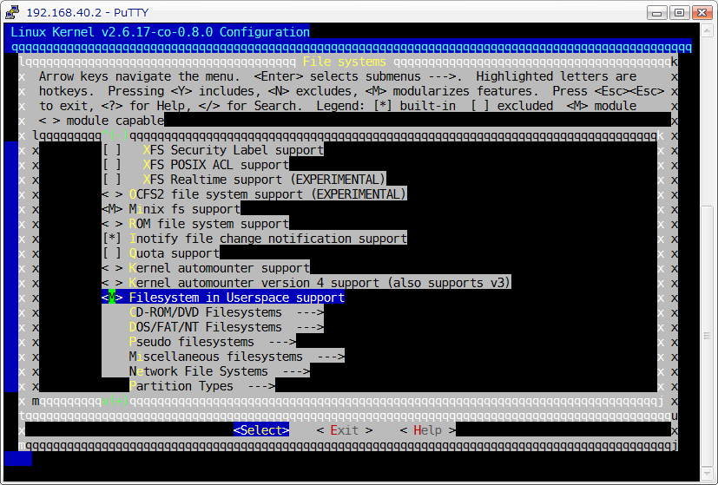Open CD-ROM/DVD Filesystems submenu
The image size is (718, 485).
pos(226,312)
